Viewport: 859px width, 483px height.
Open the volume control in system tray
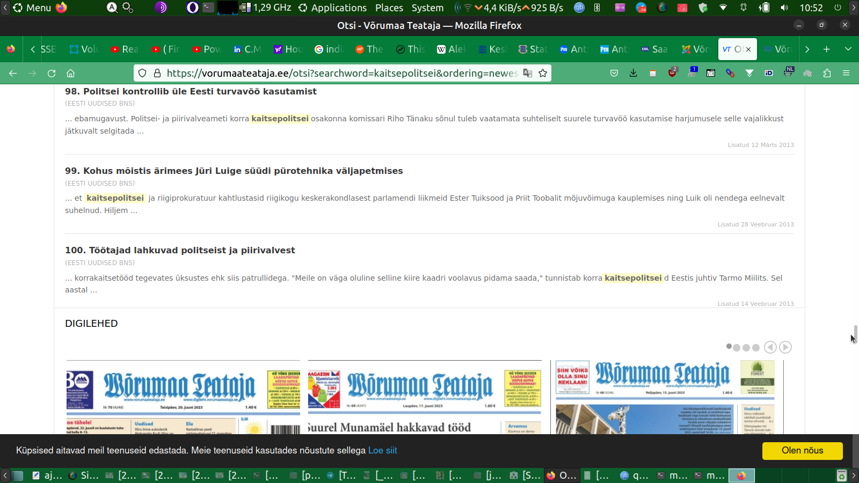[x=784, y=8]
